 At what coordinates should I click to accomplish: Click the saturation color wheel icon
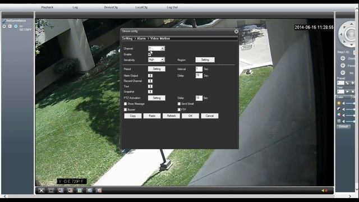[339, 115]
